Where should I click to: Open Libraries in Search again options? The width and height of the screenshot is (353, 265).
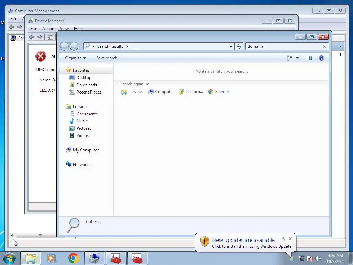132,92
